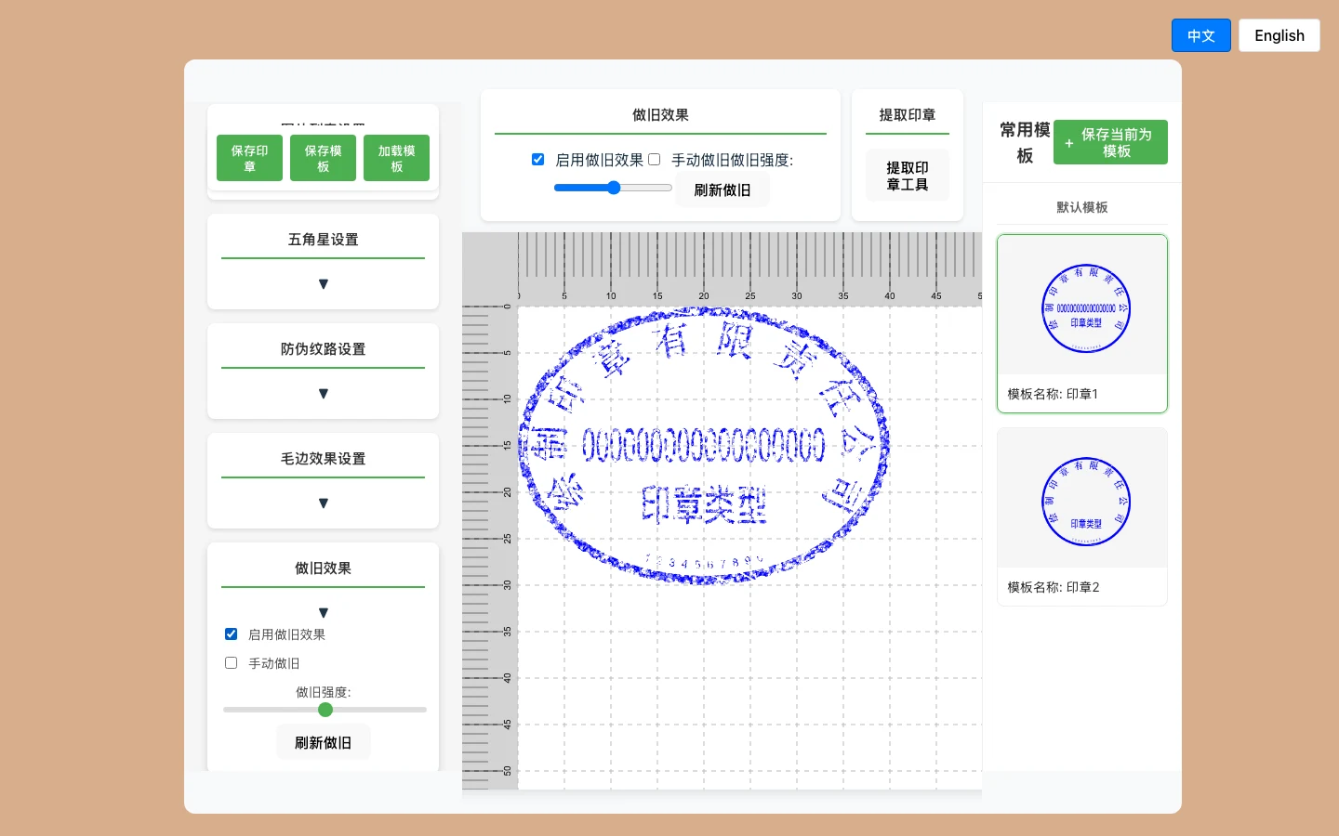Click the 模板名称: 印章2 caption
This screenshot has width=1339, height=836.
click(1053, 587)
